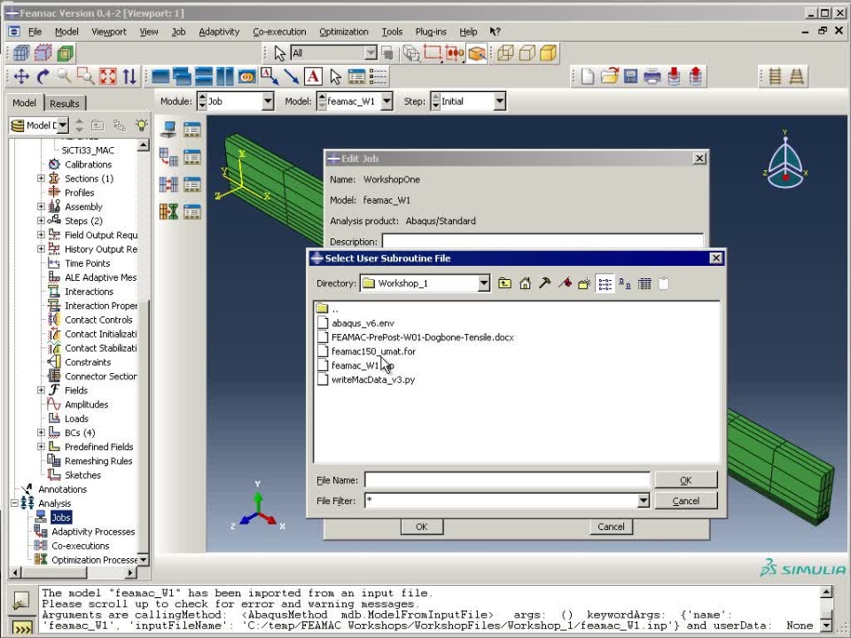The image size is (851, 638).
Task: Select the Rotate View tool
Action: (43, 76)
